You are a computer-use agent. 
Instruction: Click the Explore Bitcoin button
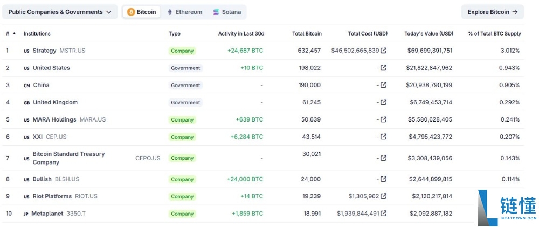point(492,12)
